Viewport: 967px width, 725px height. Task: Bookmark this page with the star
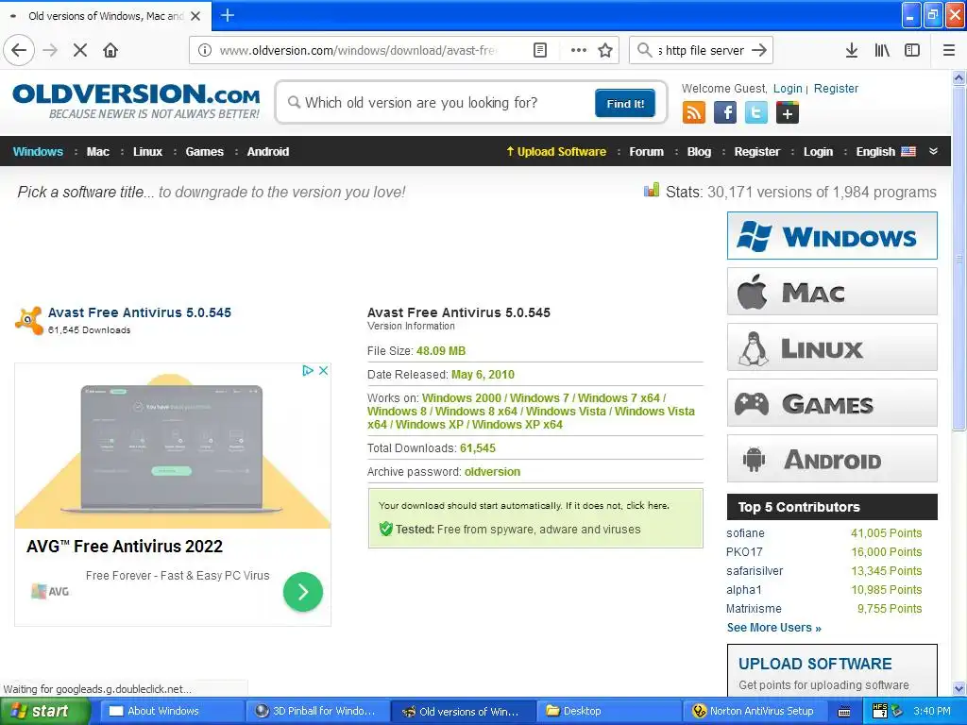click(605, 50)
